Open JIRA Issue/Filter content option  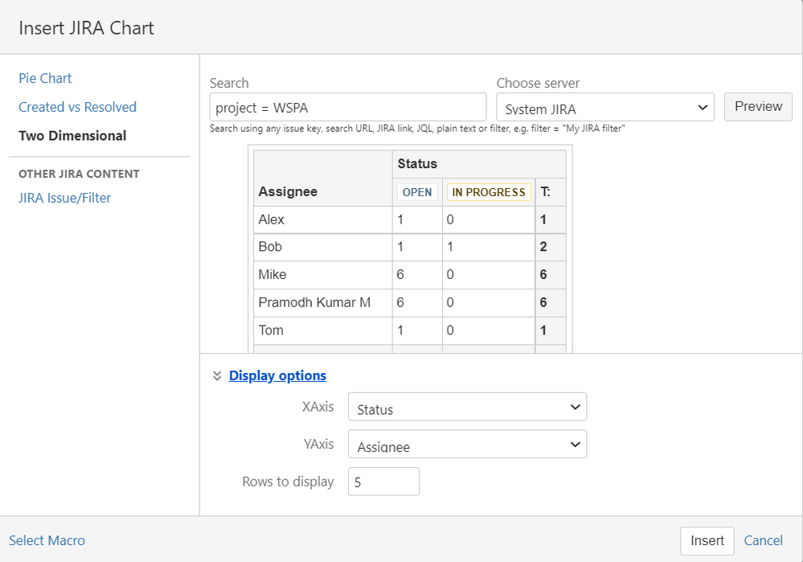[64, 198]
